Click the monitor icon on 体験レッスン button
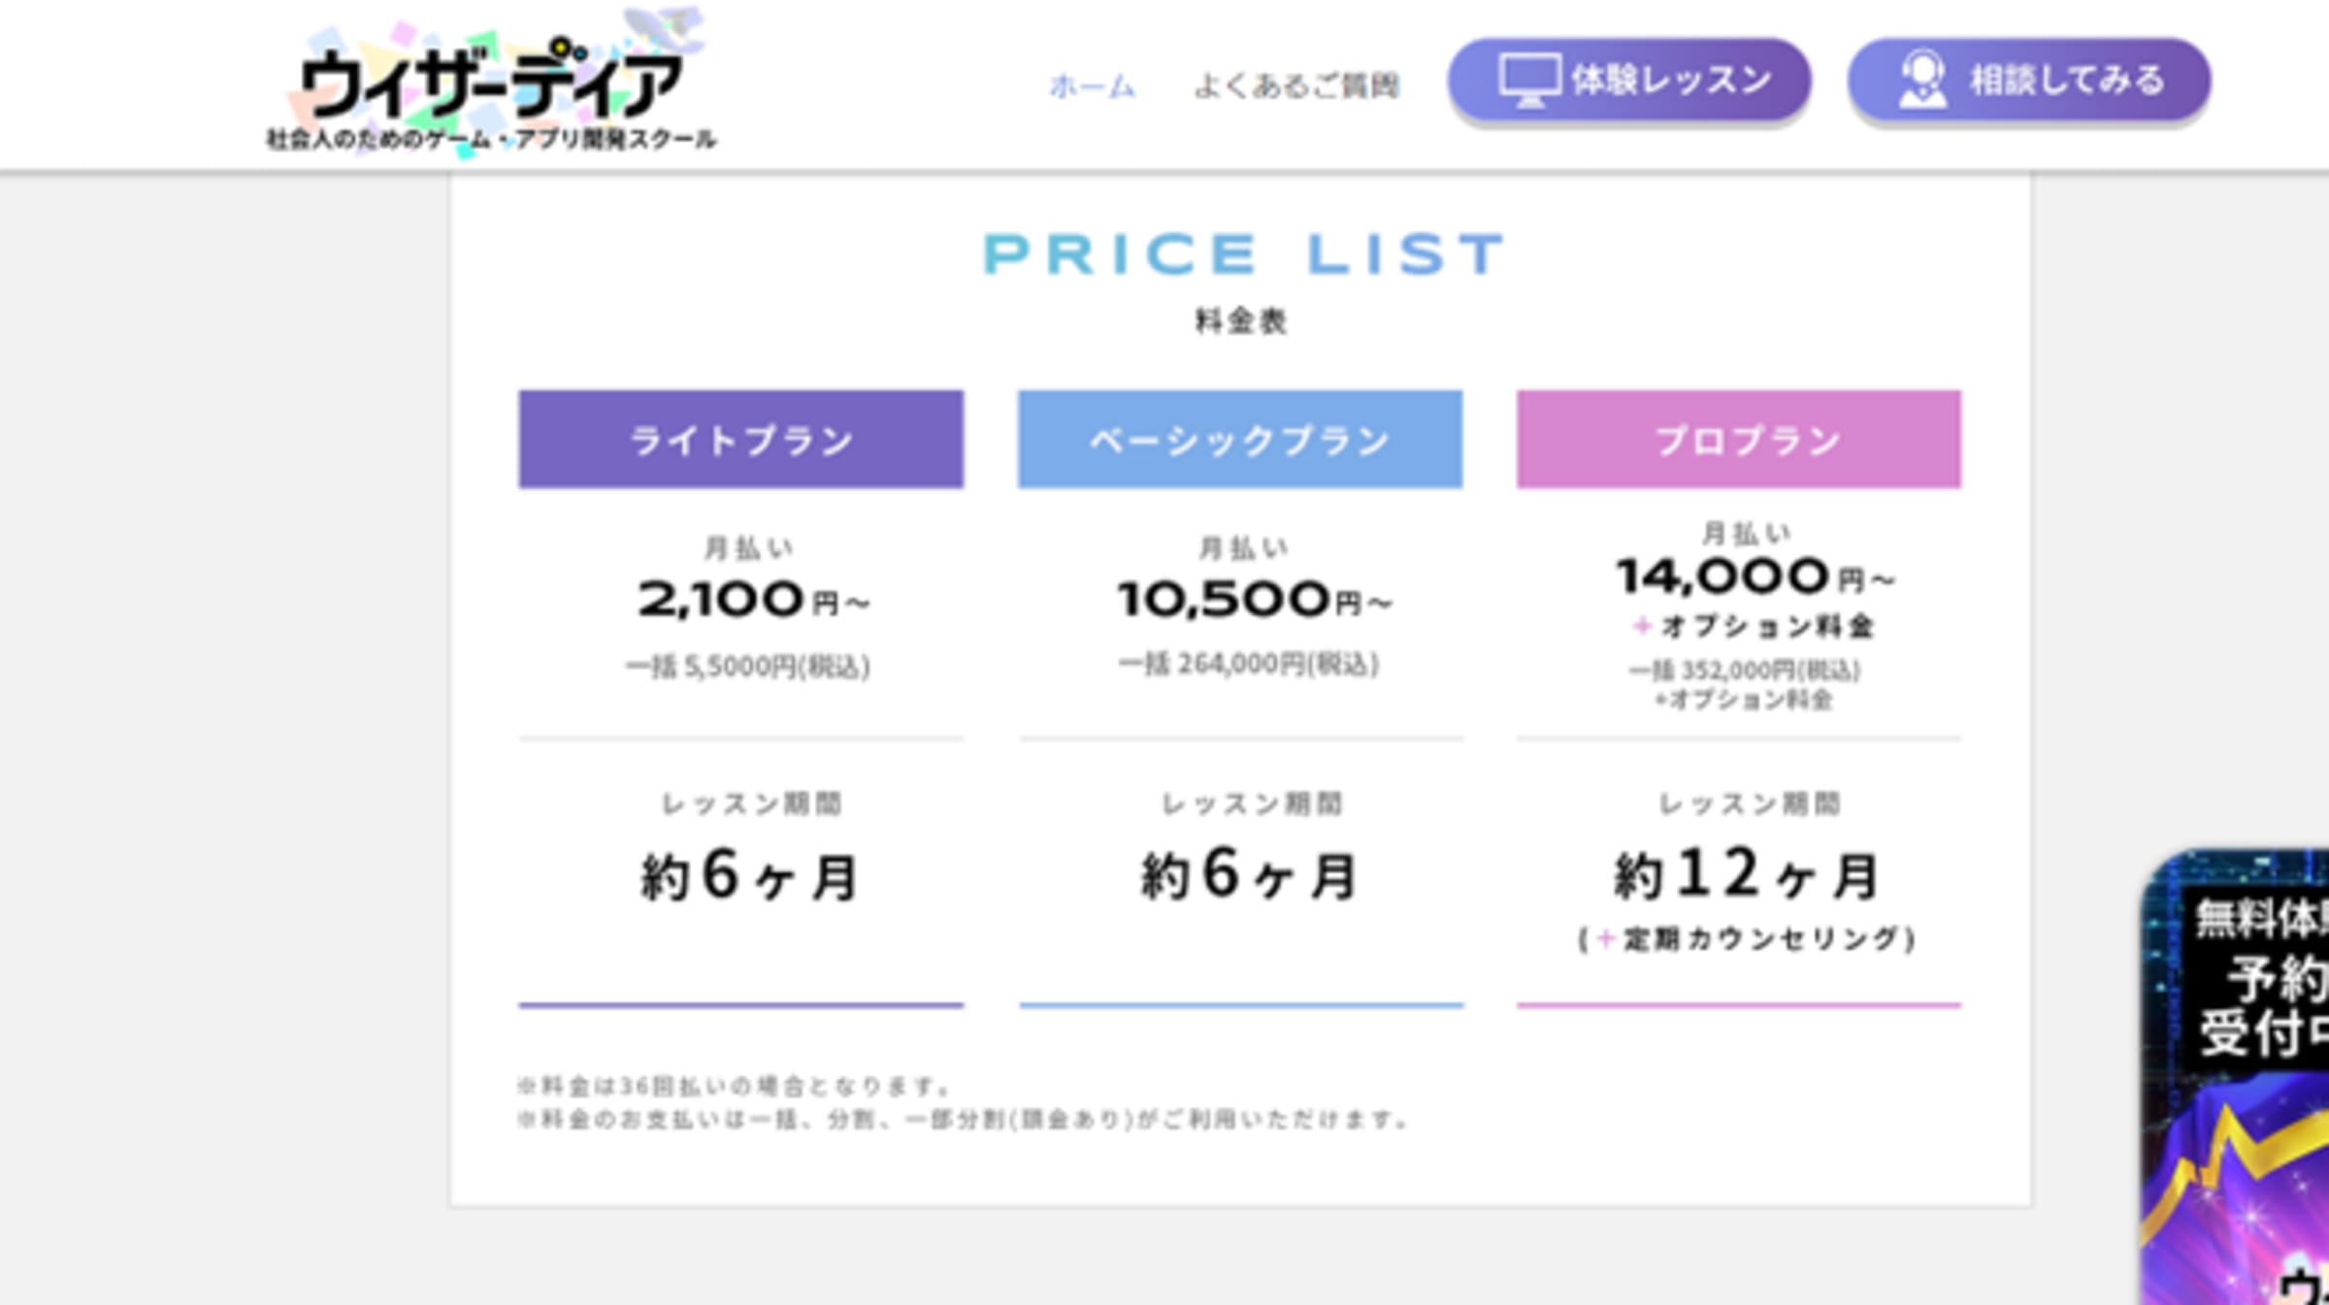 click(1529, 80)
